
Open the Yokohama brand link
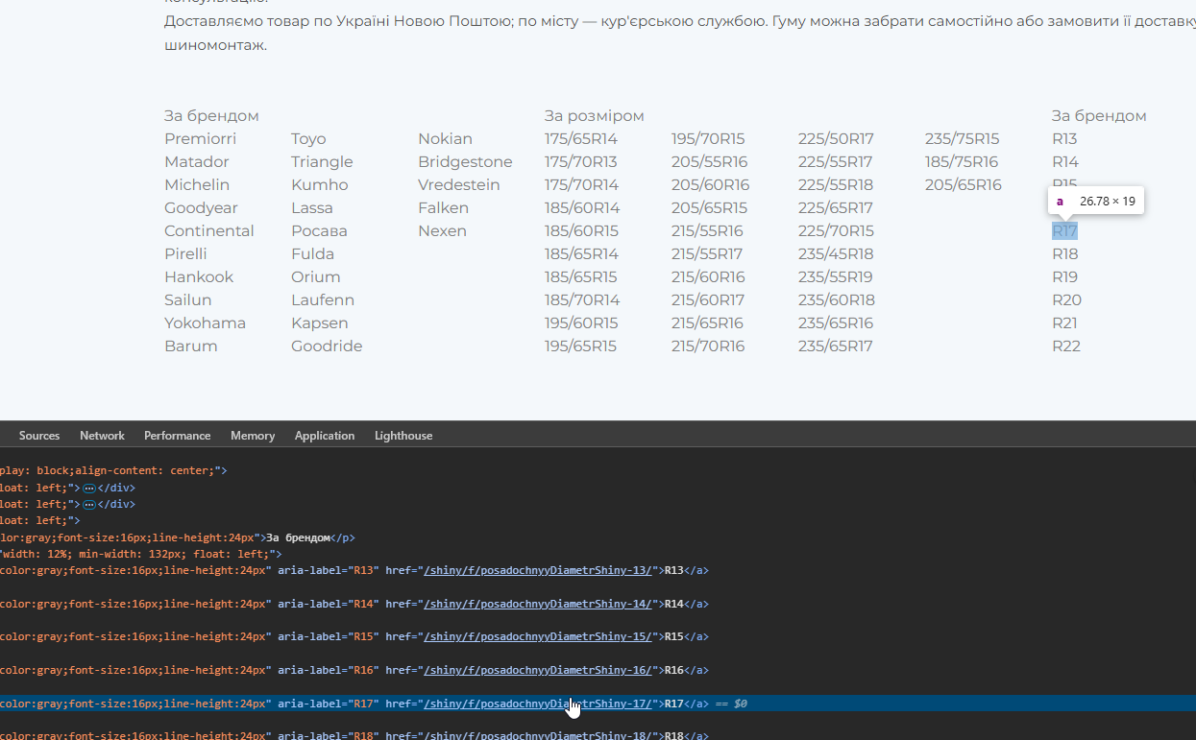205,323
